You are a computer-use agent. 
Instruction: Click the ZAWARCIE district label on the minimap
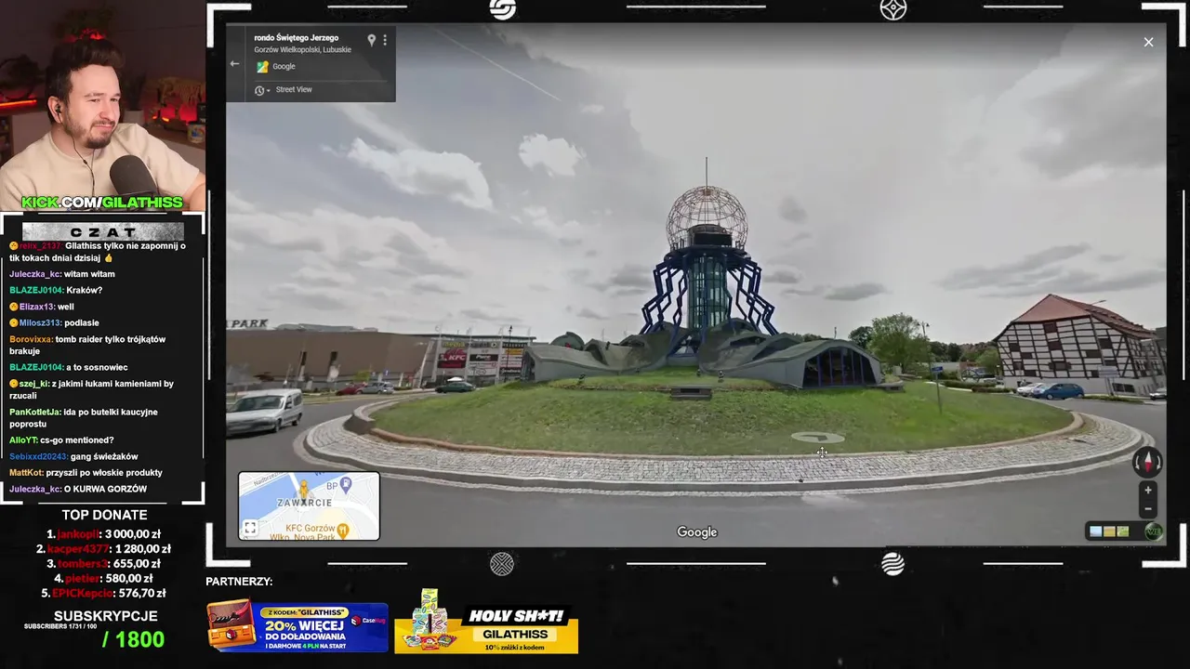pyautogui.click(x=303, y=503)
